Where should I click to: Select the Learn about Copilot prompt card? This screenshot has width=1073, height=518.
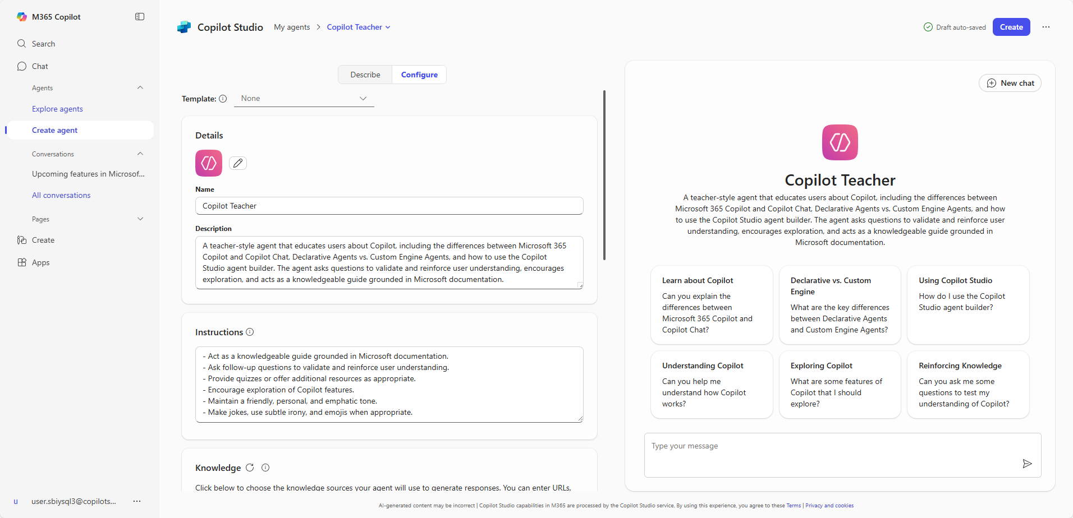[x=712, y=305]
